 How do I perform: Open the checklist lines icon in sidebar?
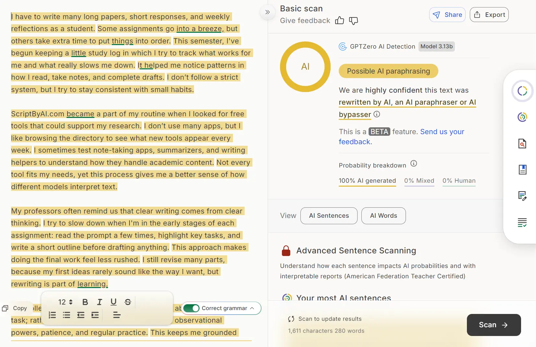pyautogui.click(x=522, y=222)
